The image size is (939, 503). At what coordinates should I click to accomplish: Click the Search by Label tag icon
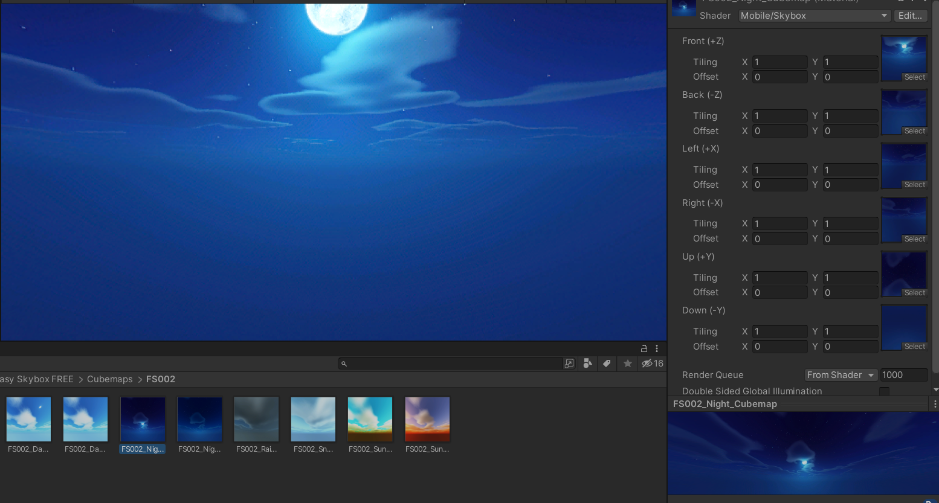pyautogui.click(x=607, y=364)
